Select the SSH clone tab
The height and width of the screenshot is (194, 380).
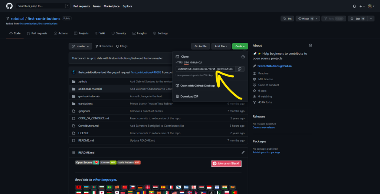coord(186,62)
